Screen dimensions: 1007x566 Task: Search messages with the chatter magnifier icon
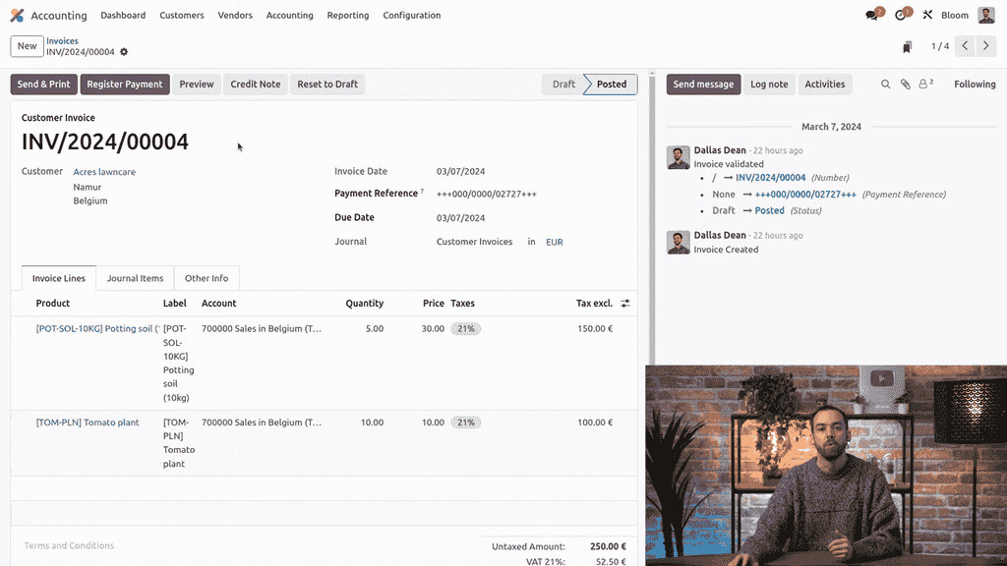click(x=885, y=85)
